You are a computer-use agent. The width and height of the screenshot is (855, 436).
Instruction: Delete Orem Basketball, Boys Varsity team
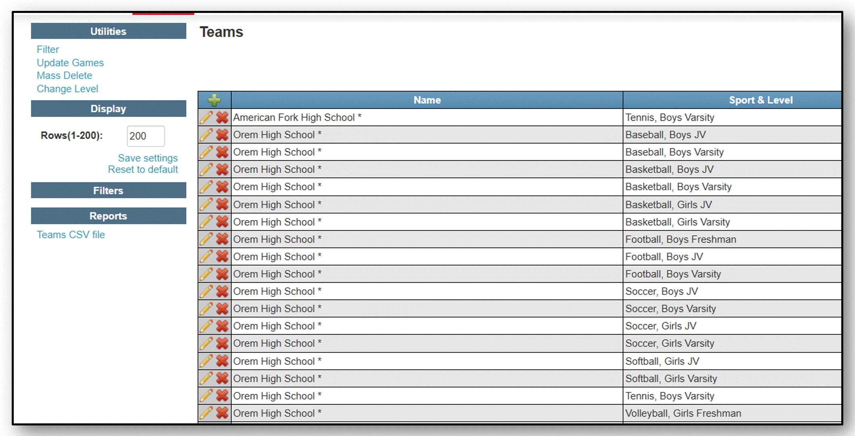coord(222,187)
